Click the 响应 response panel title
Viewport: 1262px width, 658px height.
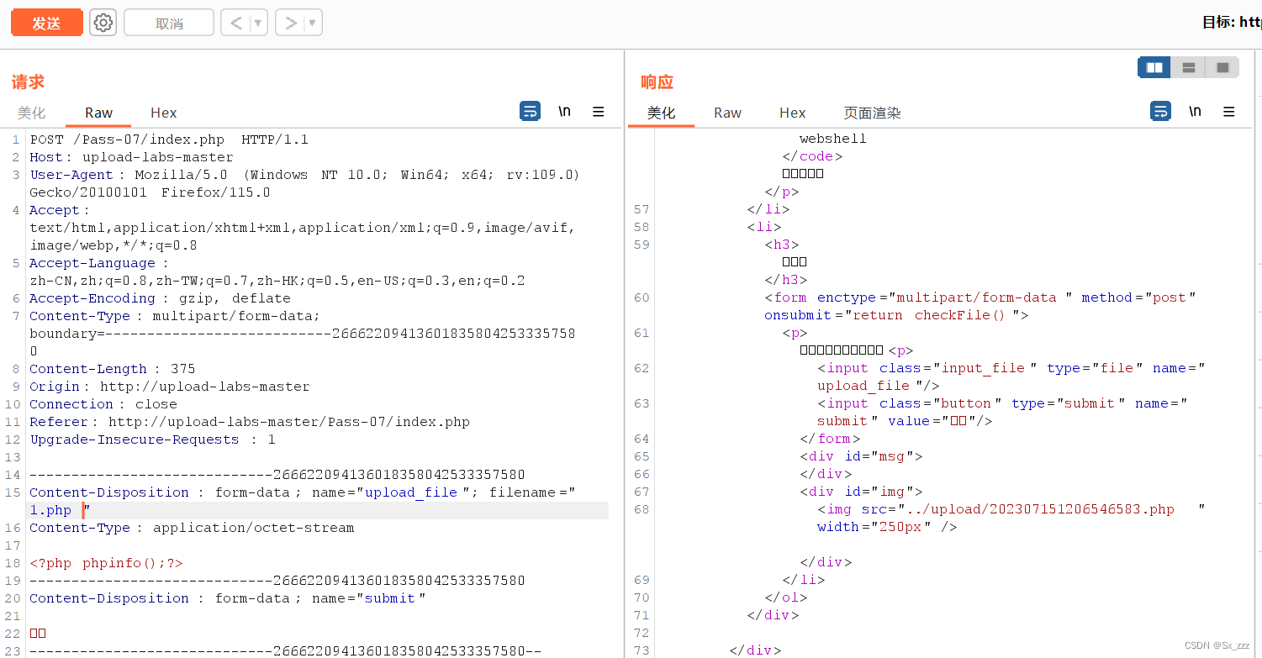click(x=657, y=82)
